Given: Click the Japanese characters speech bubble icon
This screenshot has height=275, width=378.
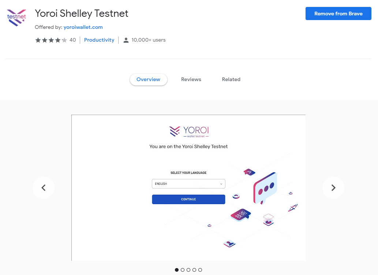Looking at the screenshot, I should pos(241,215).
